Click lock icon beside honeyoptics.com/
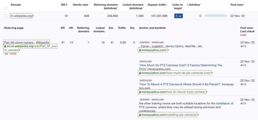The width and height of the screenshot is (258, 120). (140, 50)
